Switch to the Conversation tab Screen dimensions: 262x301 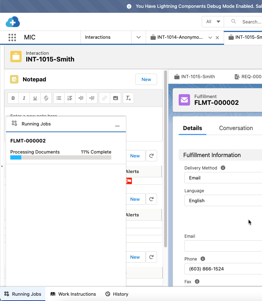pos(236,128)
